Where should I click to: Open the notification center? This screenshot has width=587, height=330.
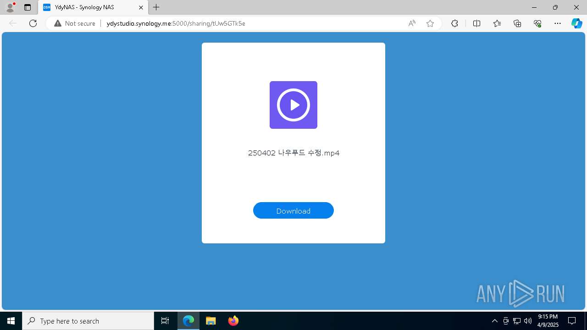[x=572, y=321]
